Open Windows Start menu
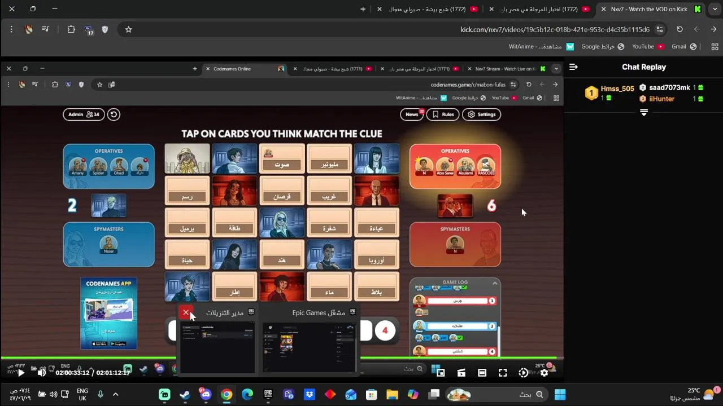Viewport: 723px width, 406px height. 560,394
